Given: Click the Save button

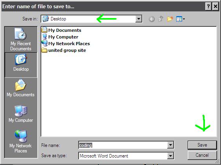Looking at the screenshot, I should (x=202, y=145).
